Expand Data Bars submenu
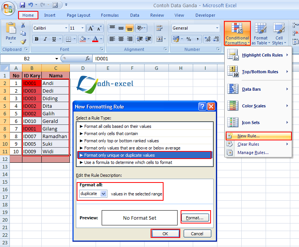This screenshot has height=247, width=299. click(x=258, y=89)
